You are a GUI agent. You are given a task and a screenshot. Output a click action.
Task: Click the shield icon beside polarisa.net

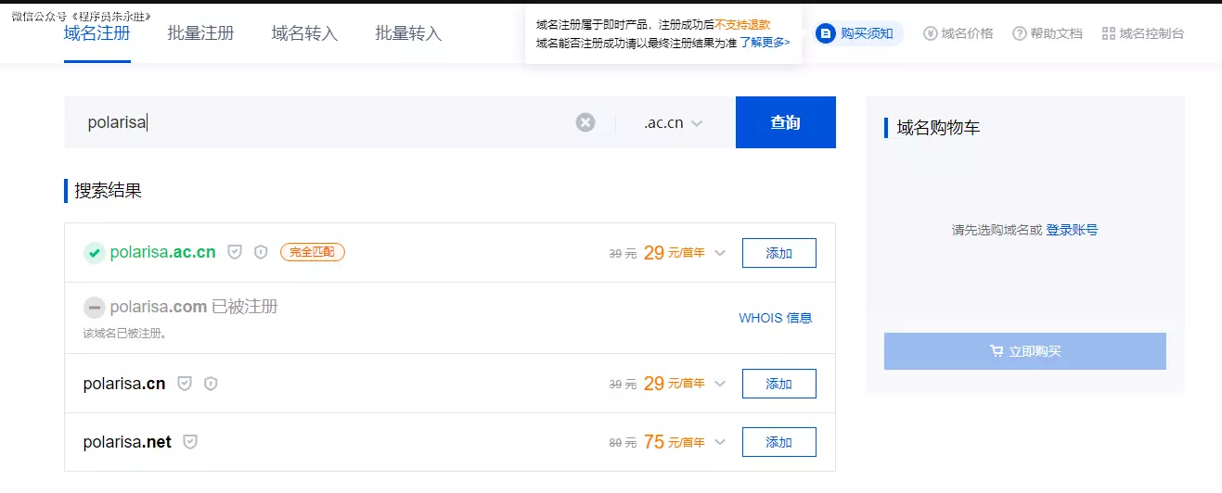tap(190, 442)
